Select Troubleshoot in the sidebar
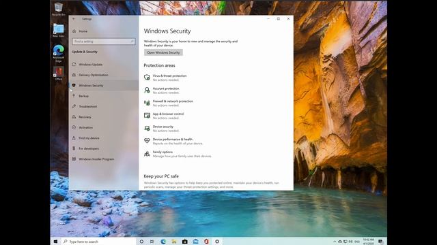The width and height of the screenshot is (437, 245). (x=104, y=107)
